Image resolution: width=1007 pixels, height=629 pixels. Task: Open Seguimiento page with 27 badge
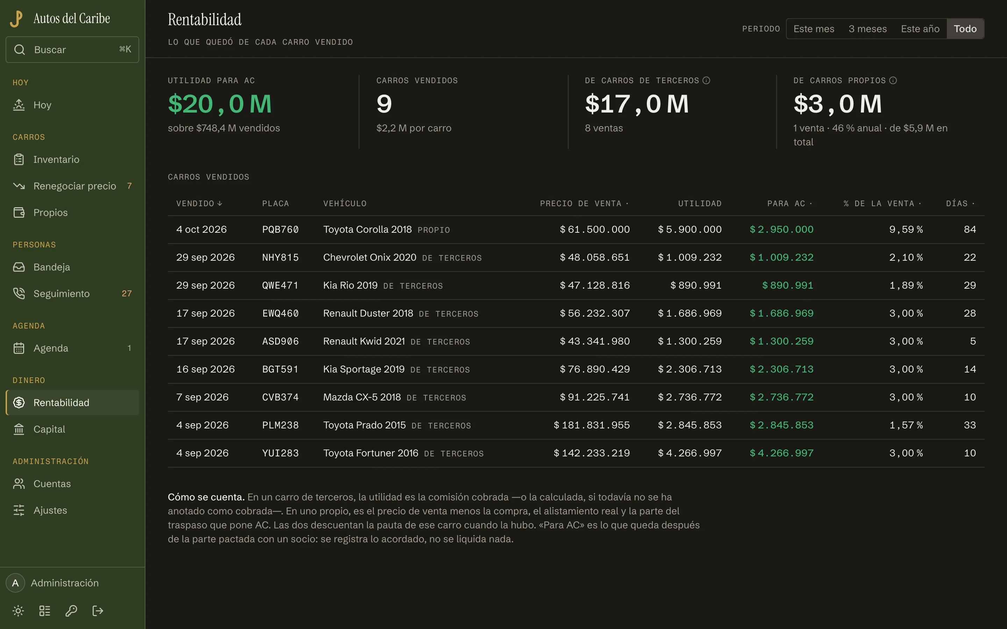(72, 294)
